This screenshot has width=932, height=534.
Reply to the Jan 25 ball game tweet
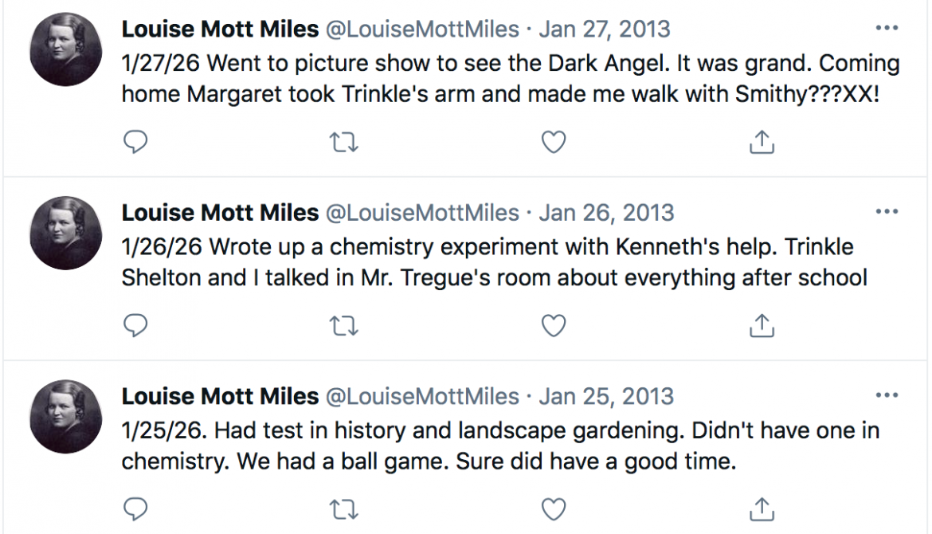coord(136,508)
